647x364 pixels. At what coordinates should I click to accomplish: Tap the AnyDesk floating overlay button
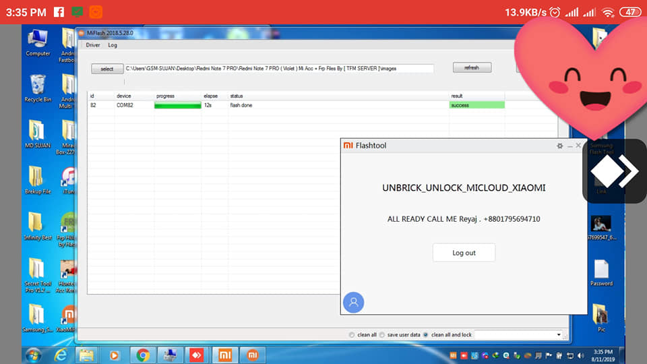(x=615, y=171)
